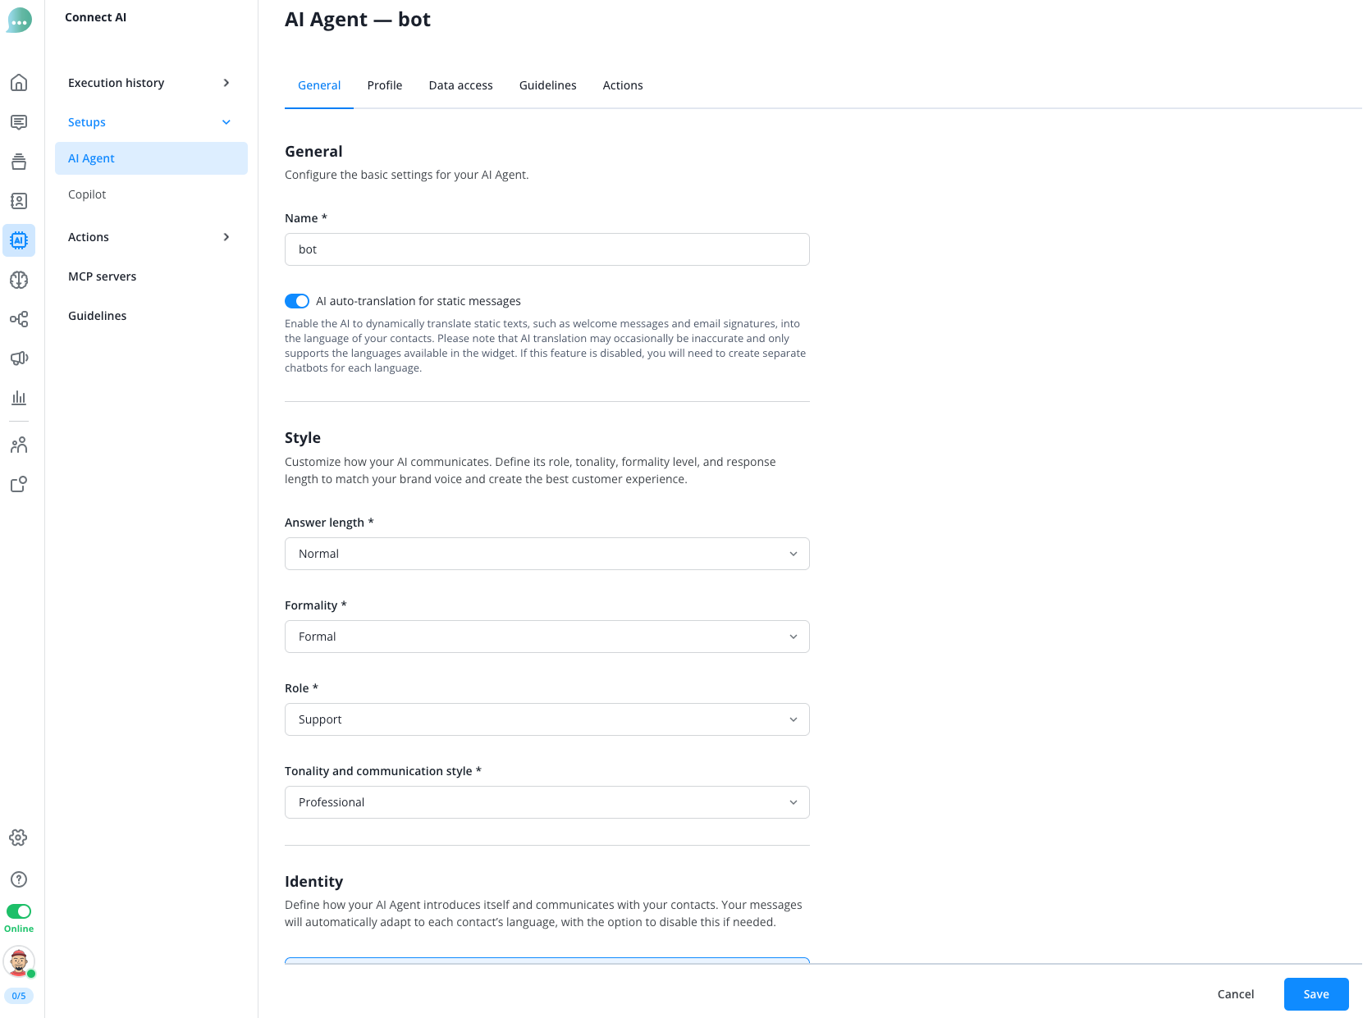This screenshot has width=1372, height=1018.
Task: Open Tonality and communication style dropdown
Action: pos(547,802)
